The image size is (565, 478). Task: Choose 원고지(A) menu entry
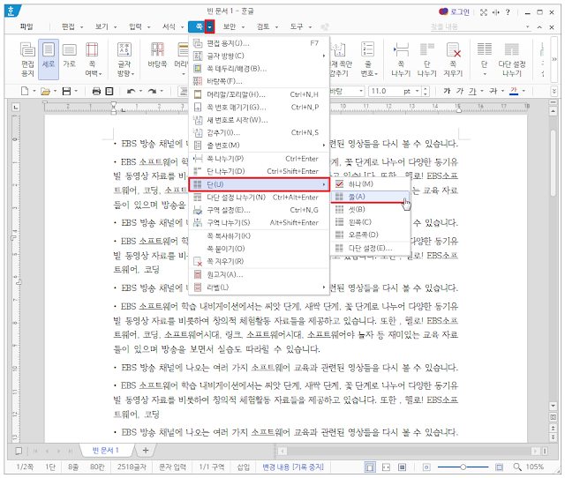[259, 274]
